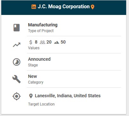Image resolution: width=129 pixels, height=116 pixels.
Task: Click the pie clock icon beside Stage
Action: pyautogui.click(x=17, y=62)
